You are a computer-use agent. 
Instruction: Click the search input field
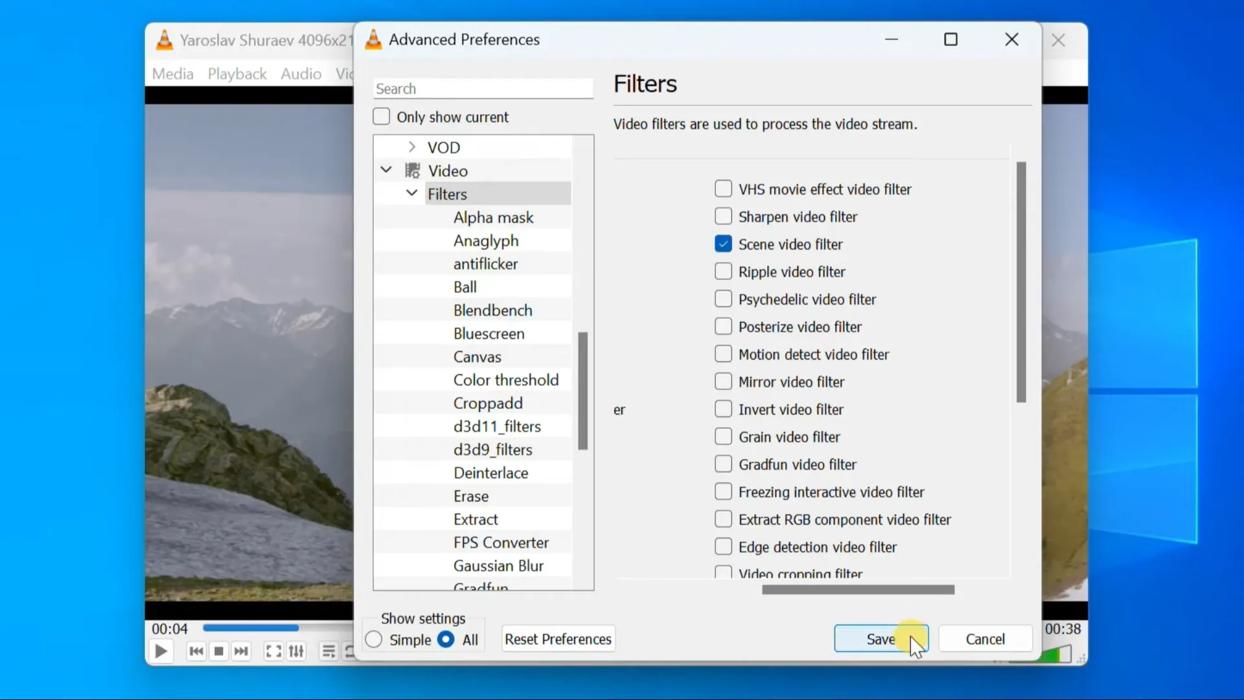coord(482,88)
